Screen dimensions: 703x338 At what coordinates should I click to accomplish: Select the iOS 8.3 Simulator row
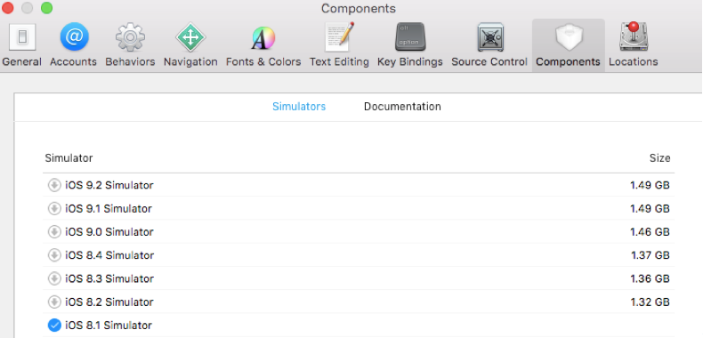click(x=359, y=278)
